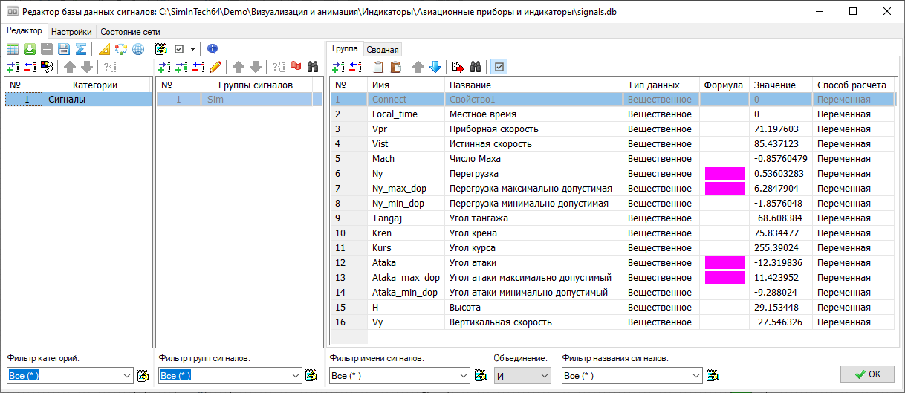Click the blue down arrow in signals toolbar
The width and height of the screenshot is (905, 393).
[435, 67]
